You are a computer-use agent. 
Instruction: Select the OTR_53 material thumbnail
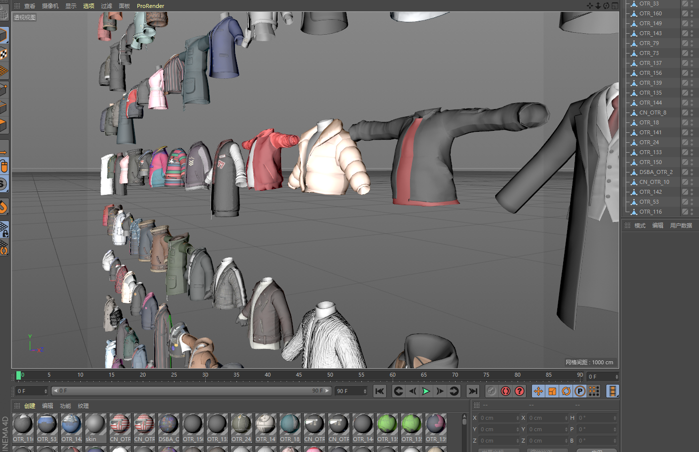(47, 428)
